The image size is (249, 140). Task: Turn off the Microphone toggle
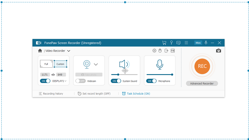[151, 81]
